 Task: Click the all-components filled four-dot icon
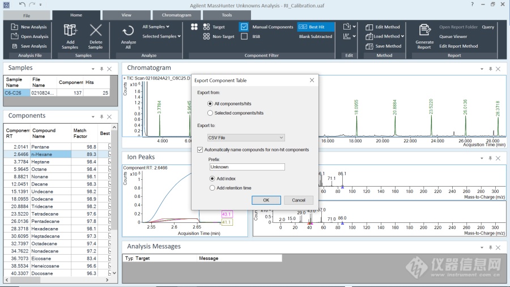[x=194, y=27]
